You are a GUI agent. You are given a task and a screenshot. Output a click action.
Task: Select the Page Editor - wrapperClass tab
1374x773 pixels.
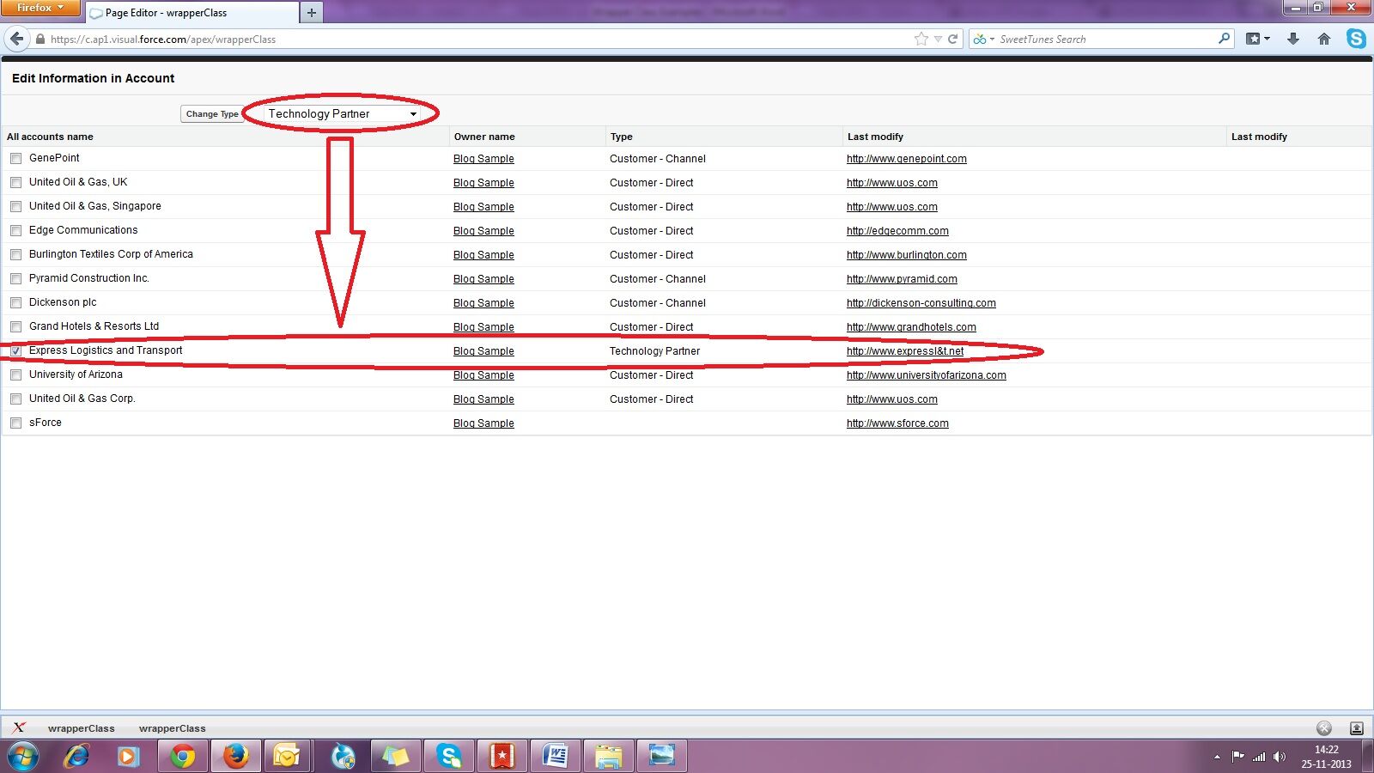click(191, 13)
